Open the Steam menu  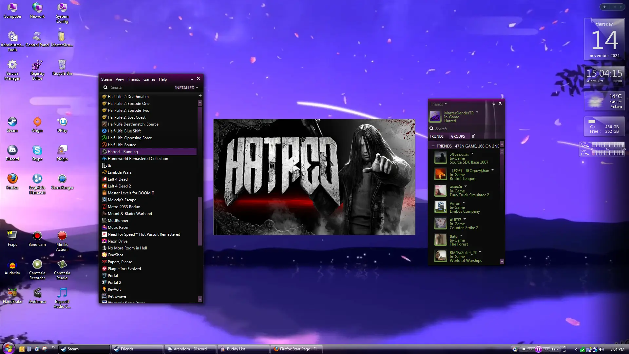pos(106,79)
